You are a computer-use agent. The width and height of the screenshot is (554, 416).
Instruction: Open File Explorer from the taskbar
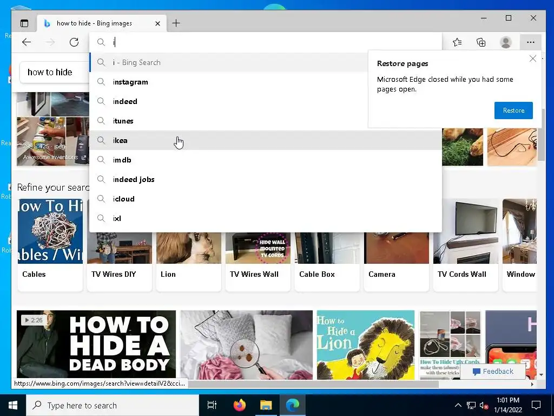coord(266,405)
